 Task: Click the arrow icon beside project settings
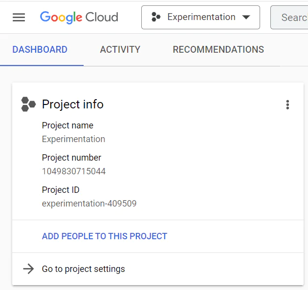tap(28, 269)
